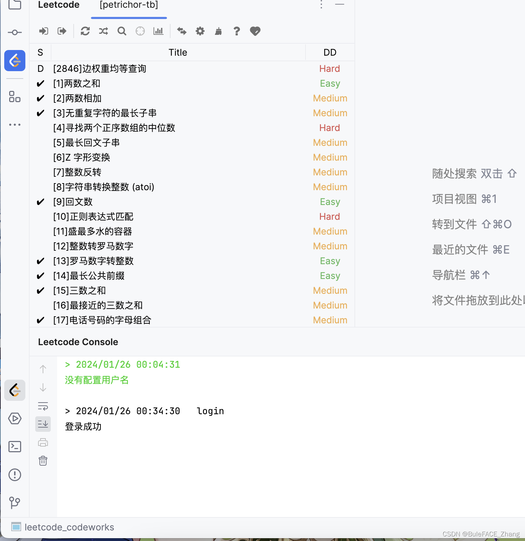
Task: Sort by DD difficulty column header
Action: [x=330, y=52]
